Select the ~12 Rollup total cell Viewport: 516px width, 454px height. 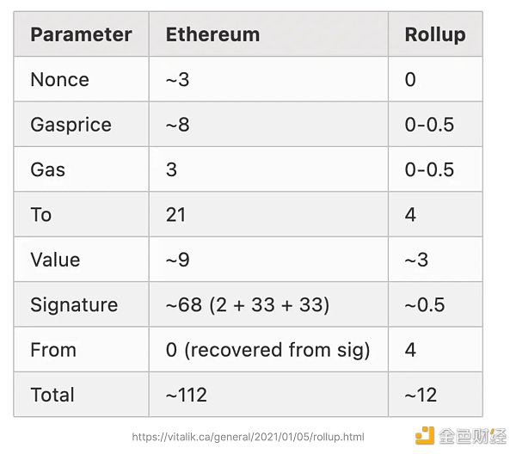(x=421, y=395)
